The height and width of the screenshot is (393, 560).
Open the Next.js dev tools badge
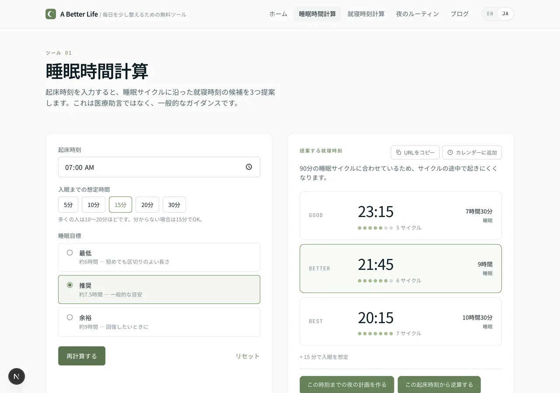17,376
